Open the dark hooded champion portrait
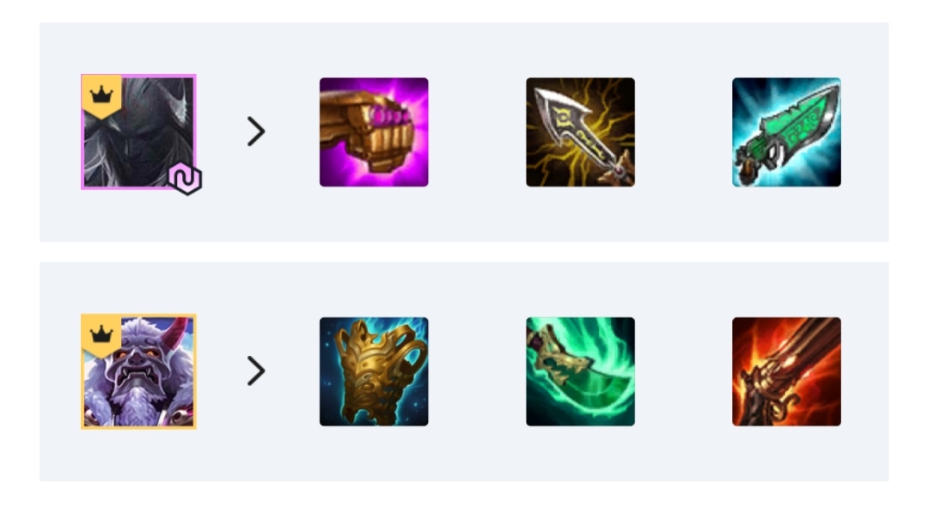Viewport: 928px width, 514px height. point(138,132)
